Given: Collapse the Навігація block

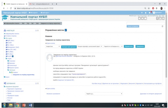Looking at the screenshot, I should pos(36,31).
